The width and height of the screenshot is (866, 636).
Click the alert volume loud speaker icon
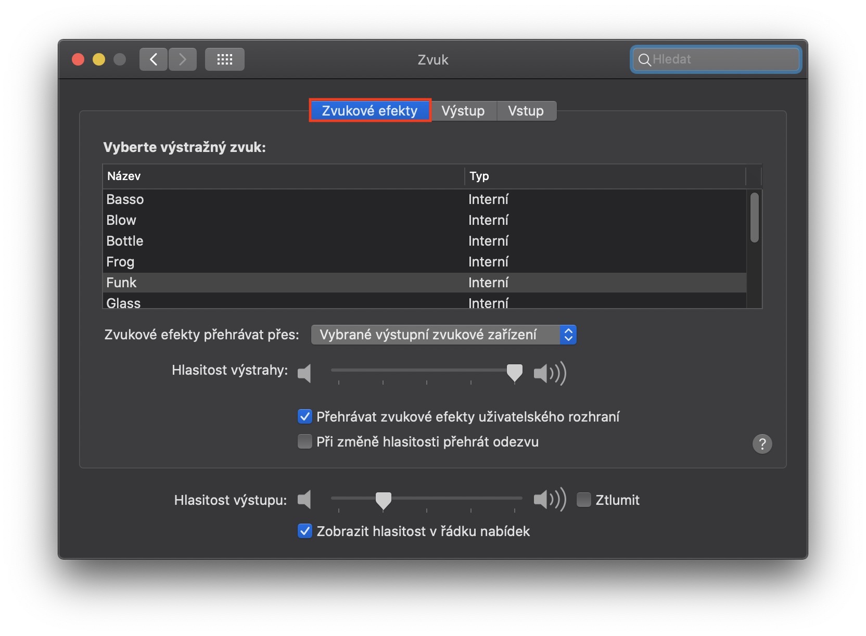pos(550,373)
